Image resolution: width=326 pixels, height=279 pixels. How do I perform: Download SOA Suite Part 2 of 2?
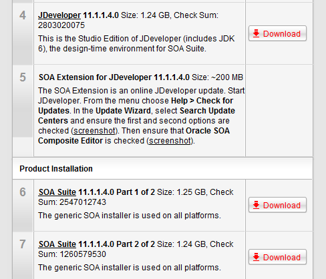point(277,257)
